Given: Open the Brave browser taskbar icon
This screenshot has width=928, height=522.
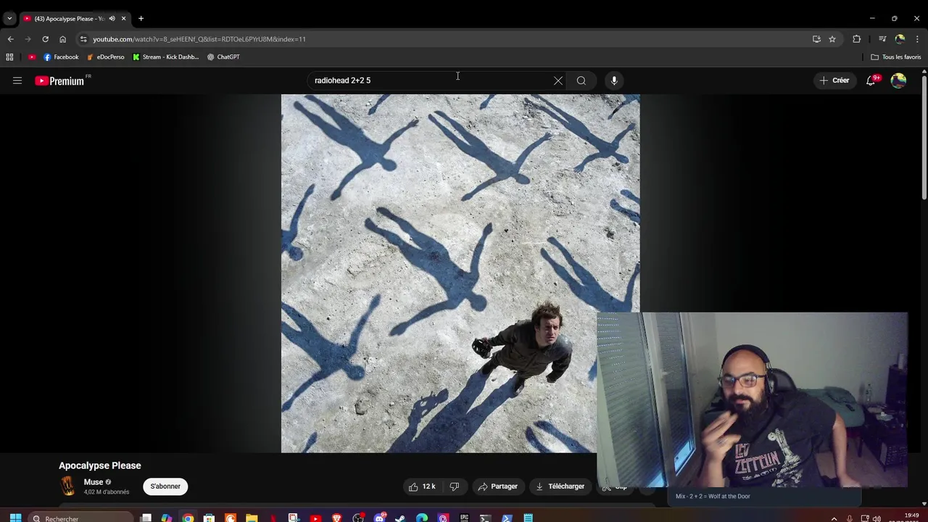Looking at the screenshot, I should [336, 518].
